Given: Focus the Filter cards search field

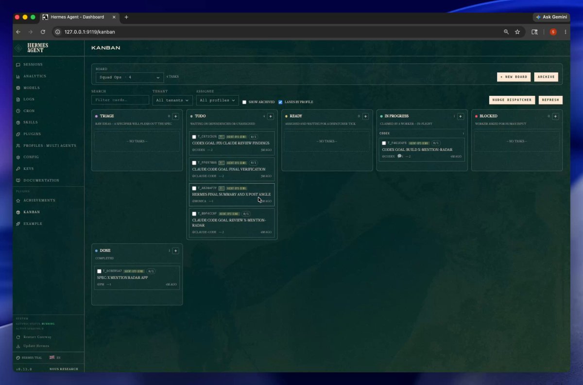Looking at the screenshot, I should [120, 100].
